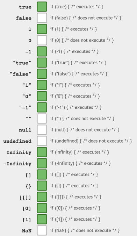Click the -Infinity row label

(x=17, y=164)
